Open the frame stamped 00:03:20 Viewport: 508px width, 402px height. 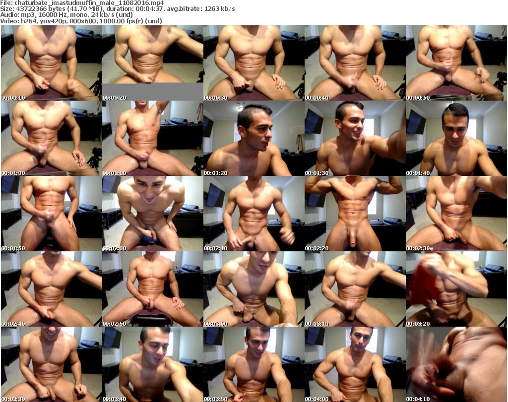[x=456, y=289]
